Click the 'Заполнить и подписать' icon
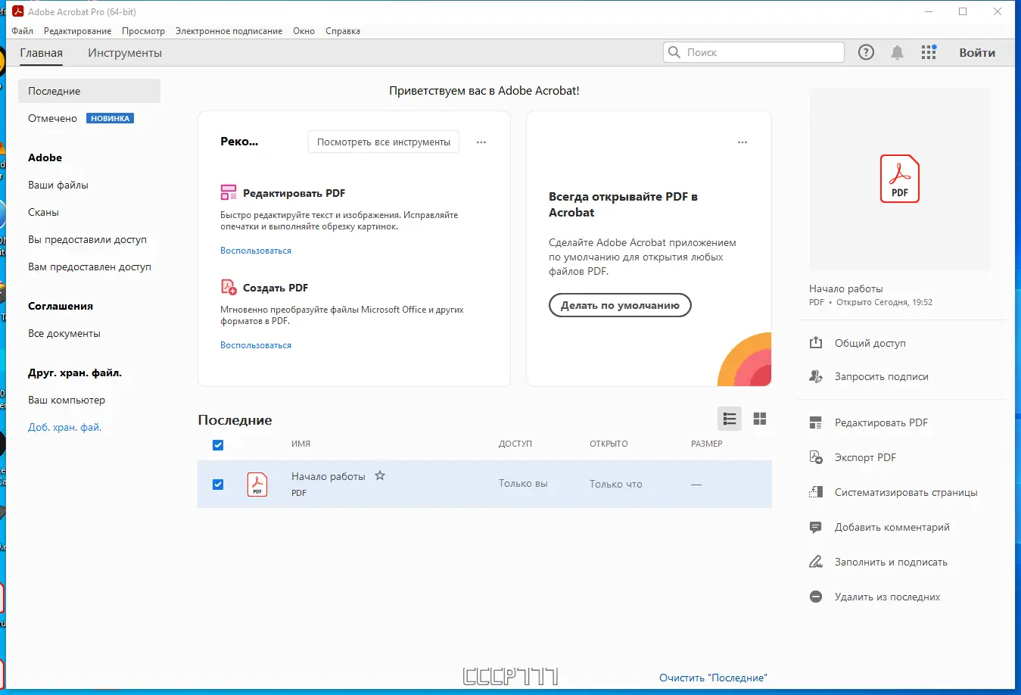This screenshot has width=1021, height=695. [816, 562]
